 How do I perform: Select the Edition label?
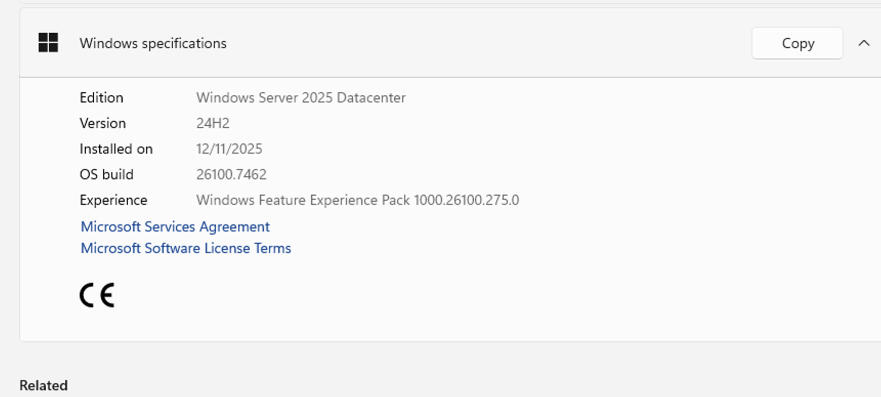tap(102, 97)
